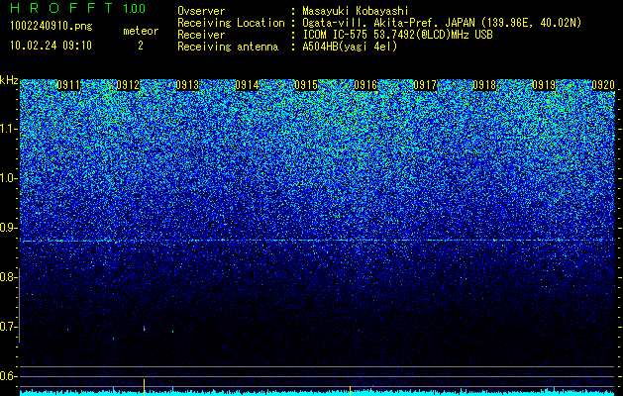Click the HROFFT 1.0.0 title text
The image size is (623, 396).
click(77, 8)
